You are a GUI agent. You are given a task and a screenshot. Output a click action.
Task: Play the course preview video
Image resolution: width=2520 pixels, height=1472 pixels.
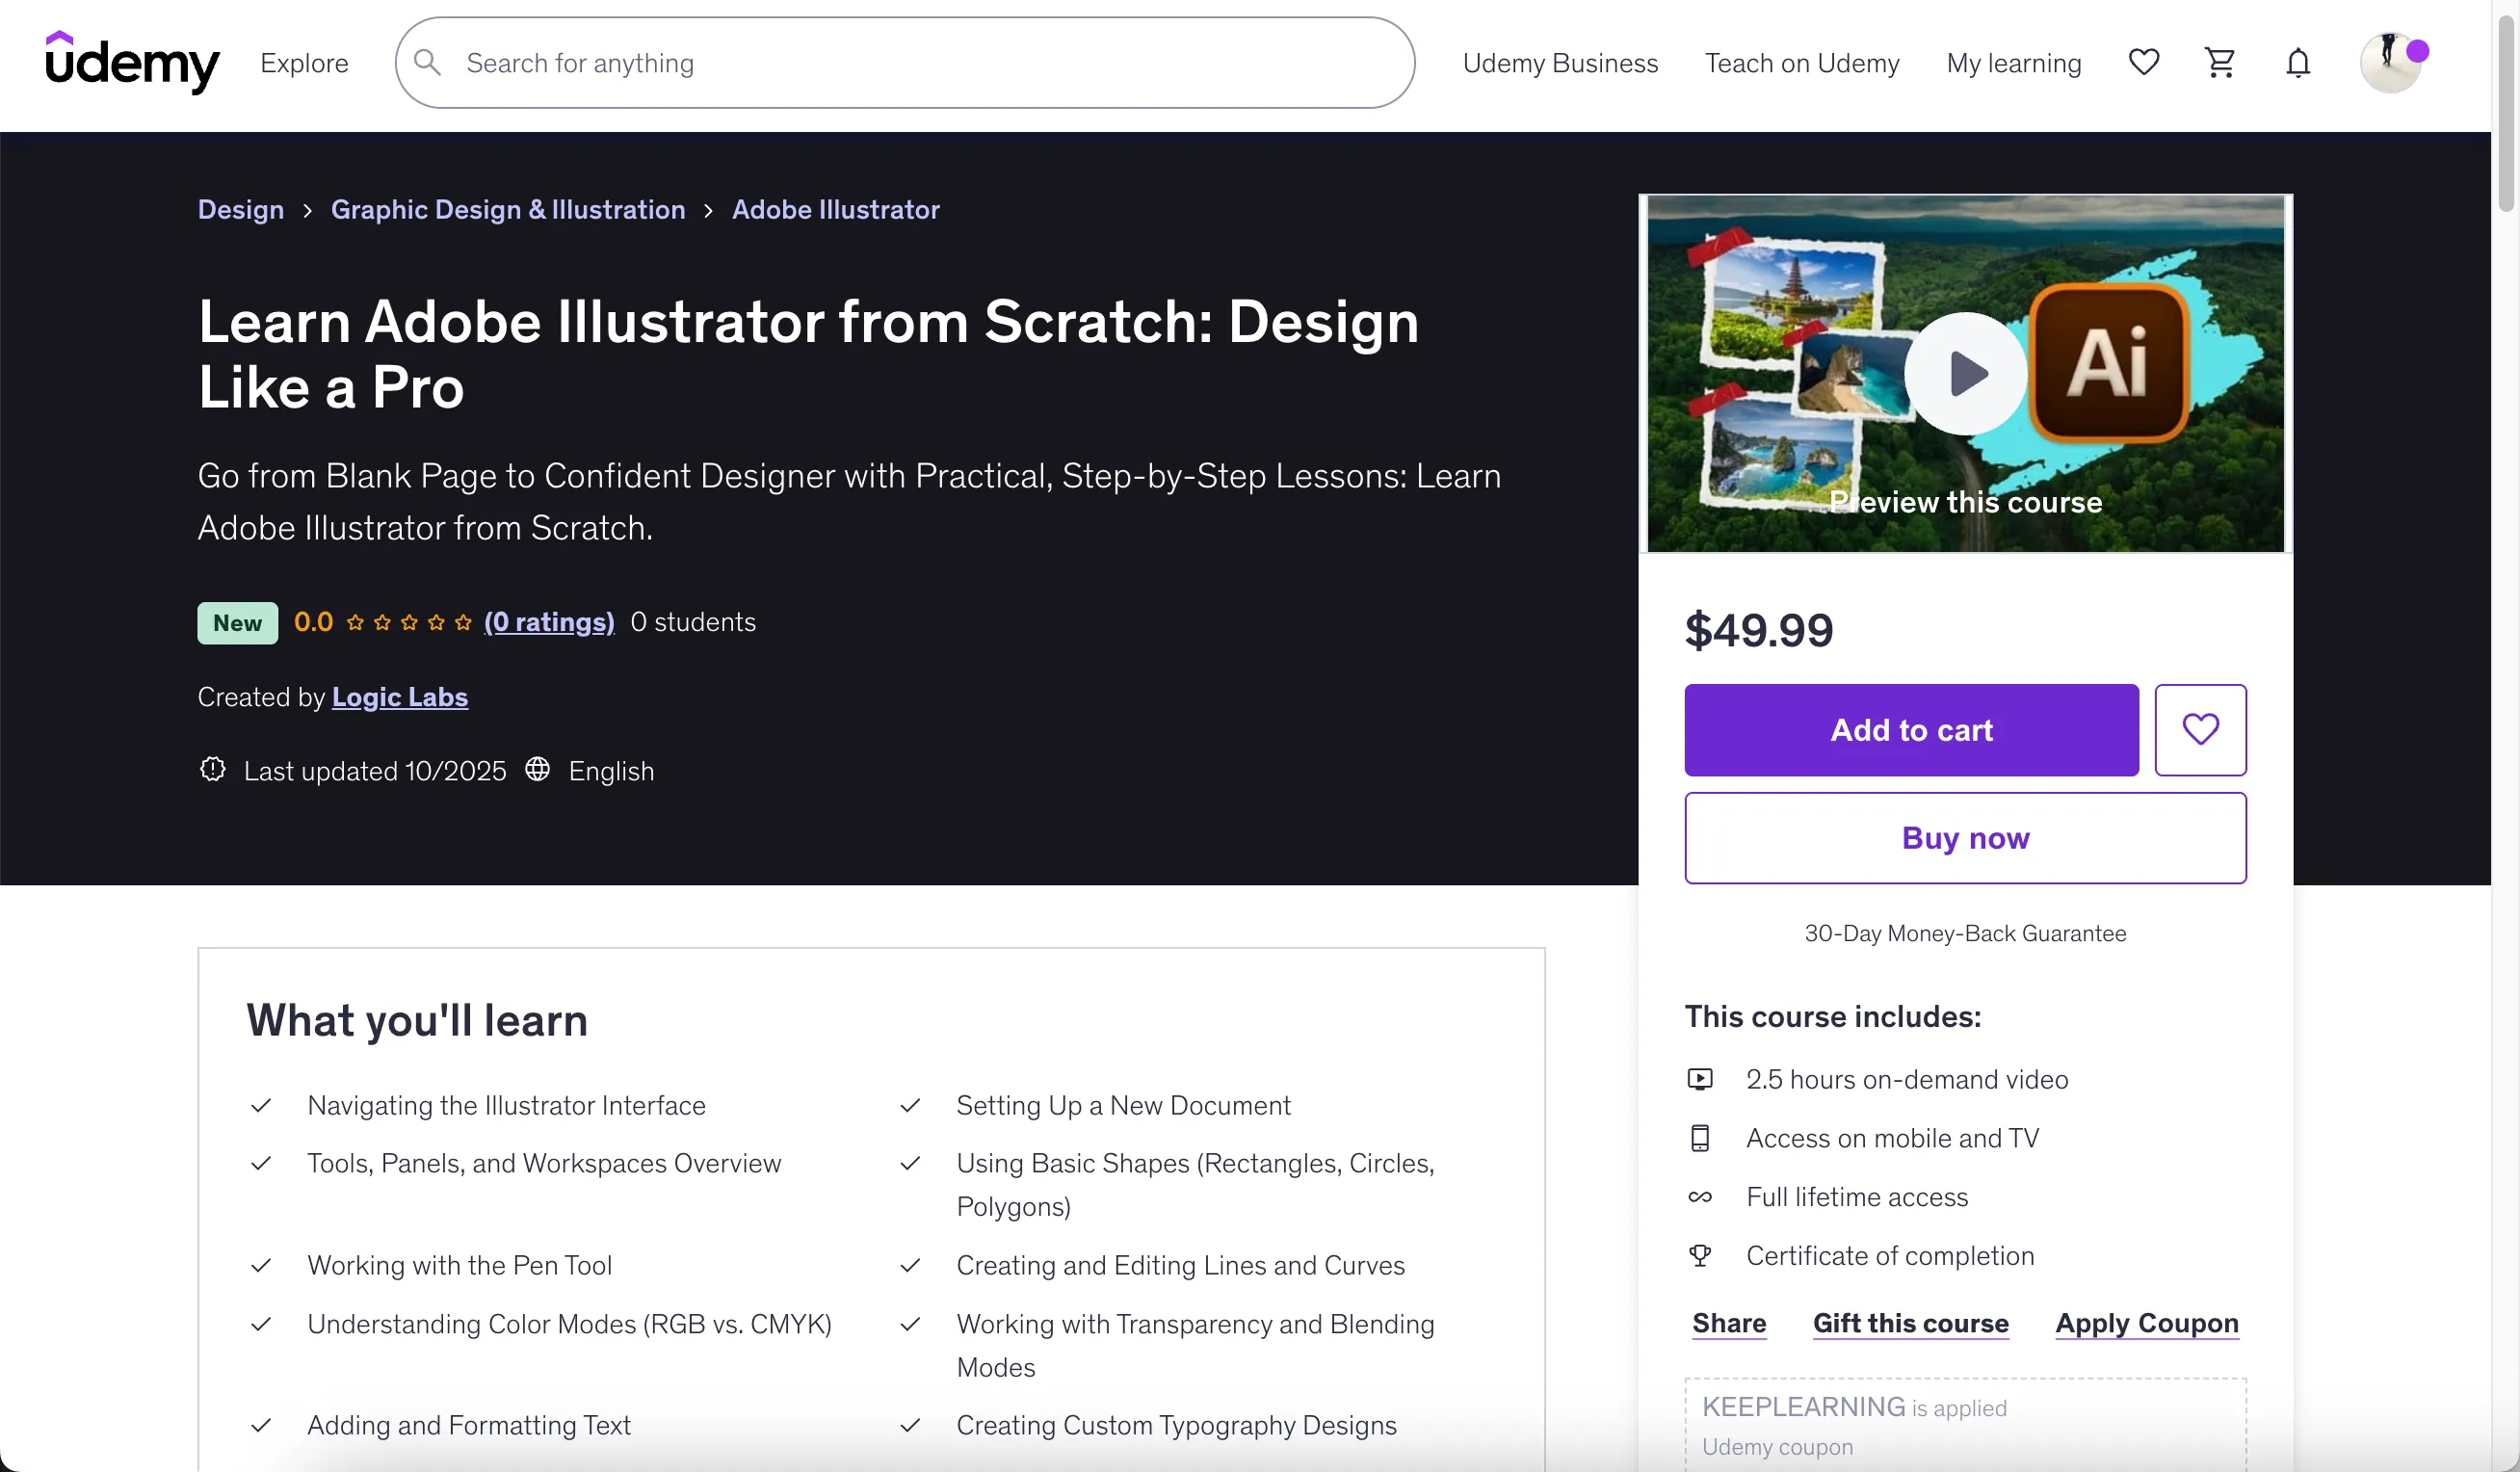(x=1965, y=373)
